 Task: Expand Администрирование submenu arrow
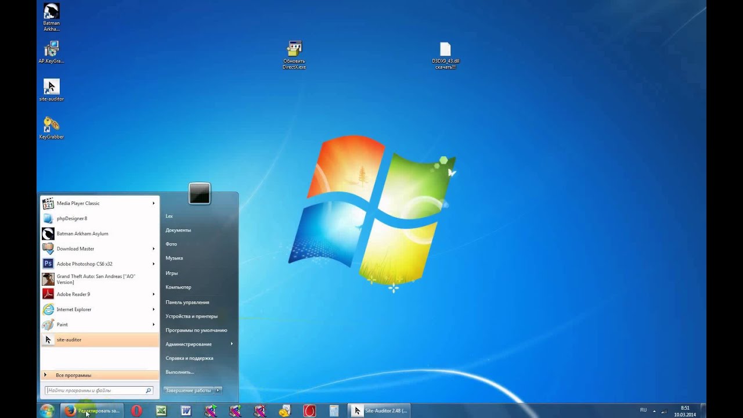point(232,344)
